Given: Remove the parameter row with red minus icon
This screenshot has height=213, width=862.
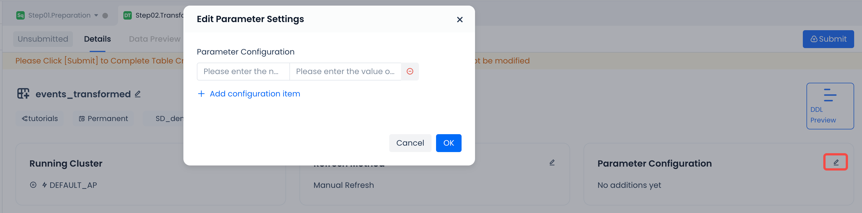Looking at the screenshot, I should click(x=410, y=71).
